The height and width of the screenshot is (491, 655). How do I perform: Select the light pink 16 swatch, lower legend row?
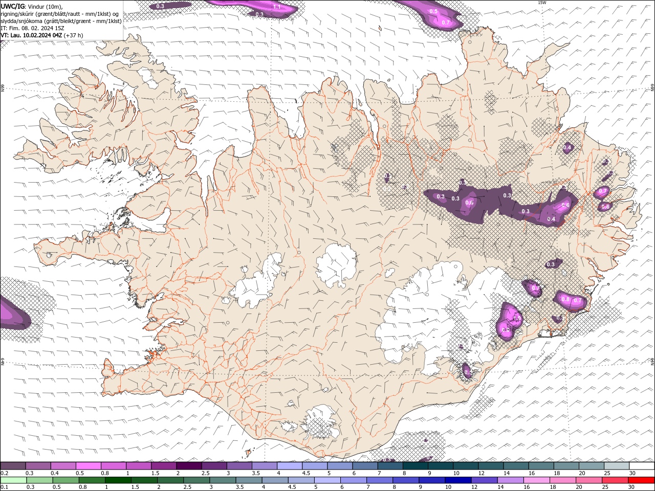536,480
